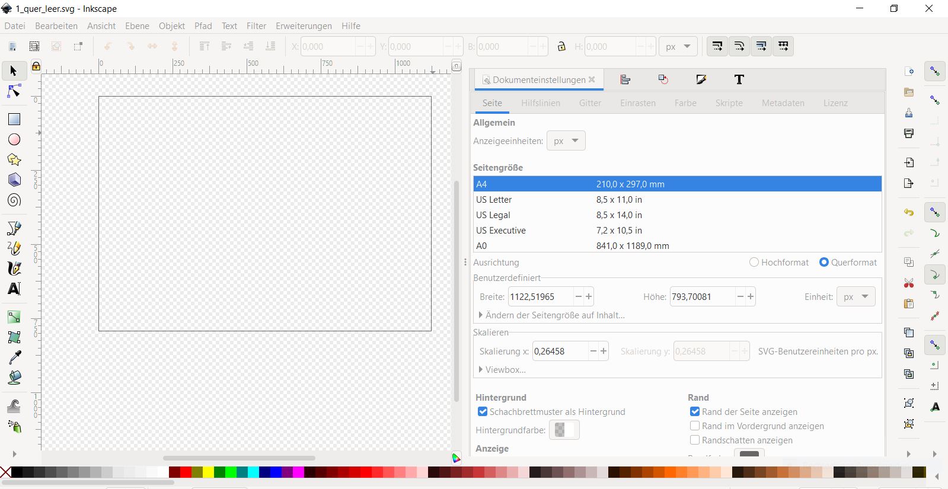The width and height of the screenshot is (948, 489).
Task: Switch to the Gitter tab
Action: coord(590,103)
